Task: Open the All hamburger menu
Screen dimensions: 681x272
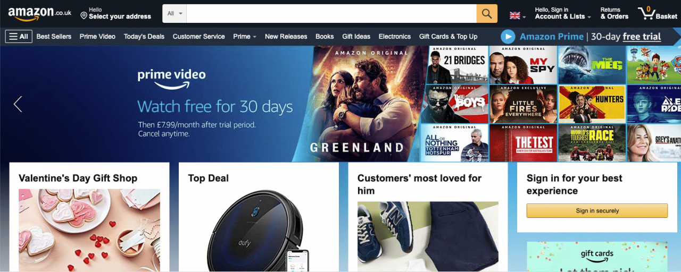Action: click(x=19, y=37)
